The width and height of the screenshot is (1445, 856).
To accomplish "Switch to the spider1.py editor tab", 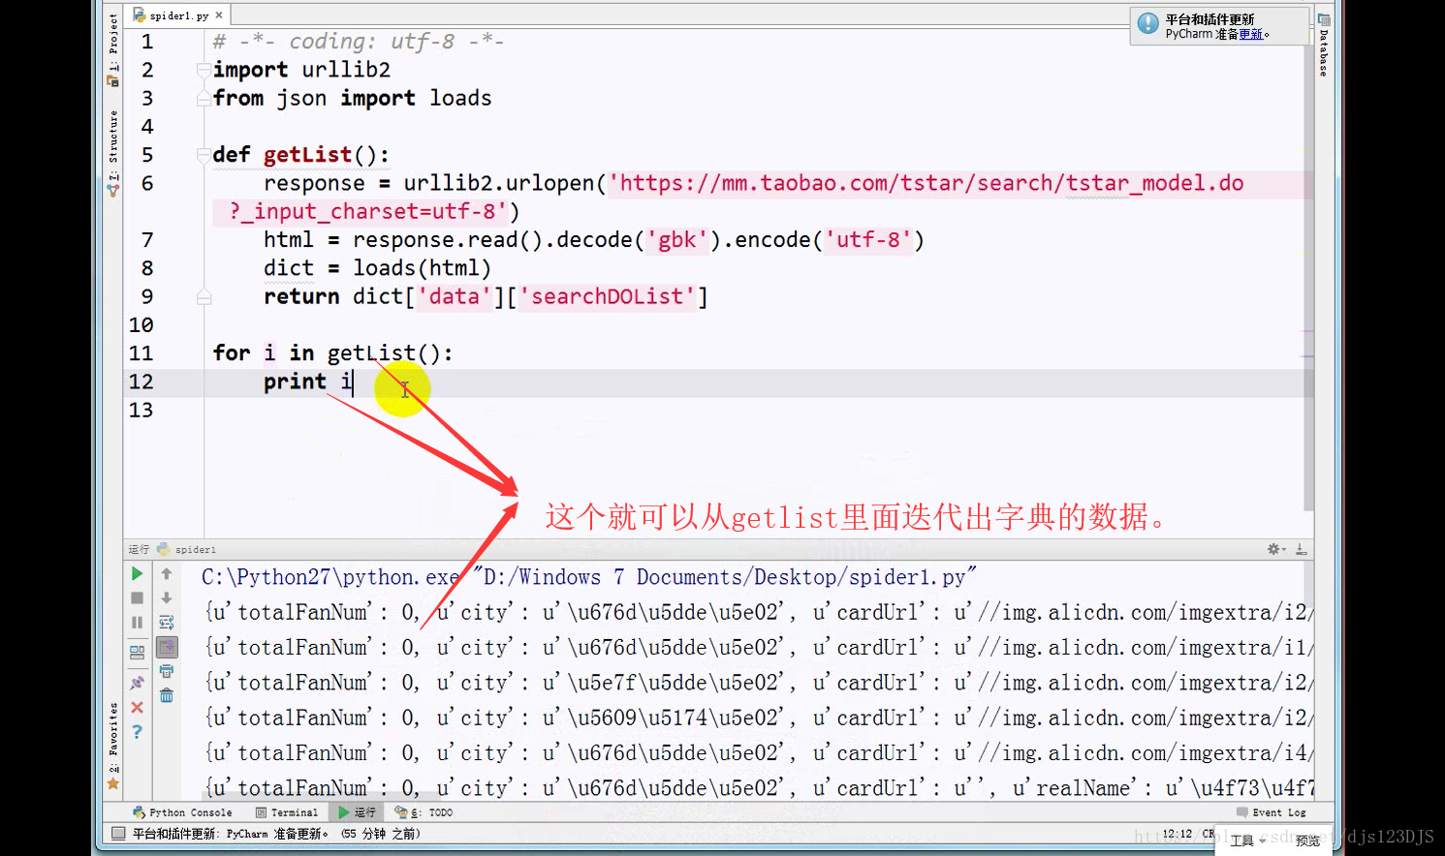I will pos(178,15).
